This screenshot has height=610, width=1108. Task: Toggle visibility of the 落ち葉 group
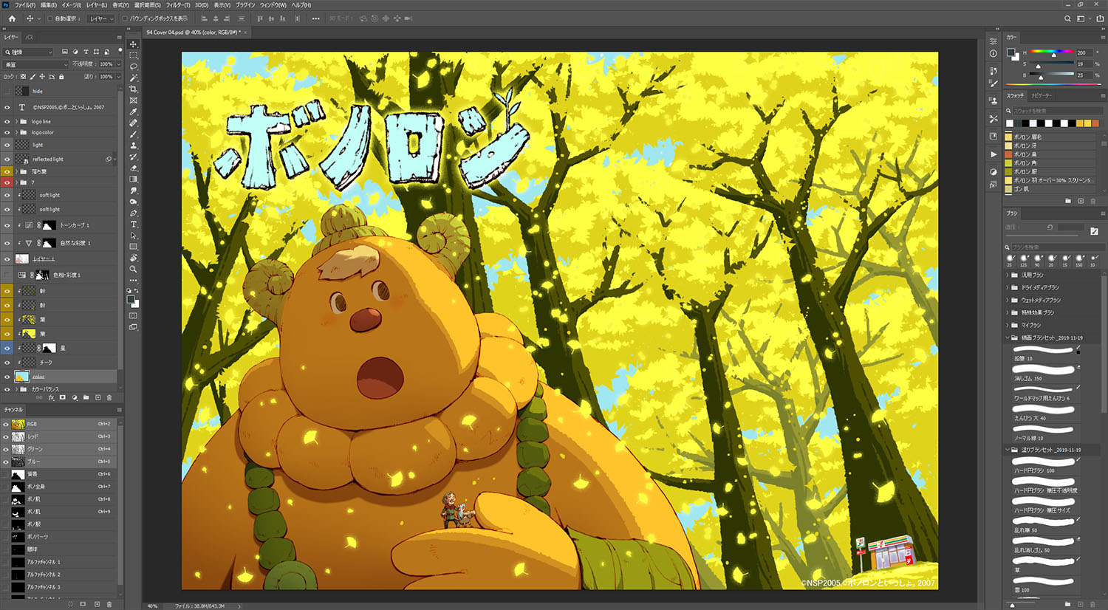click(7, 171)
